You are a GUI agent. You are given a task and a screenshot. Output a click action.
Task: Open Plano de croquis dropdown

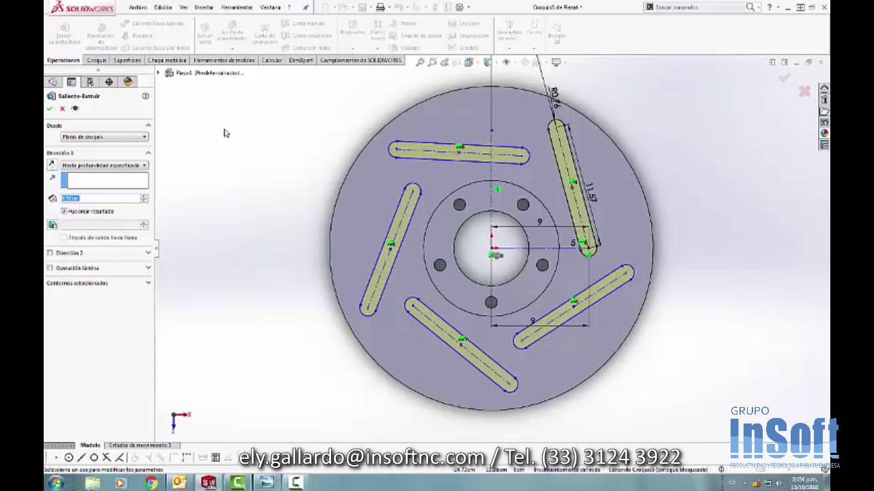tap(104, 137)
